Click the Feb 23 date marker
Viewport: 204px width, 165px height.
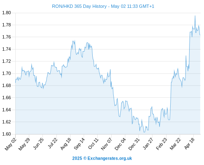click(x=162, y=144)
